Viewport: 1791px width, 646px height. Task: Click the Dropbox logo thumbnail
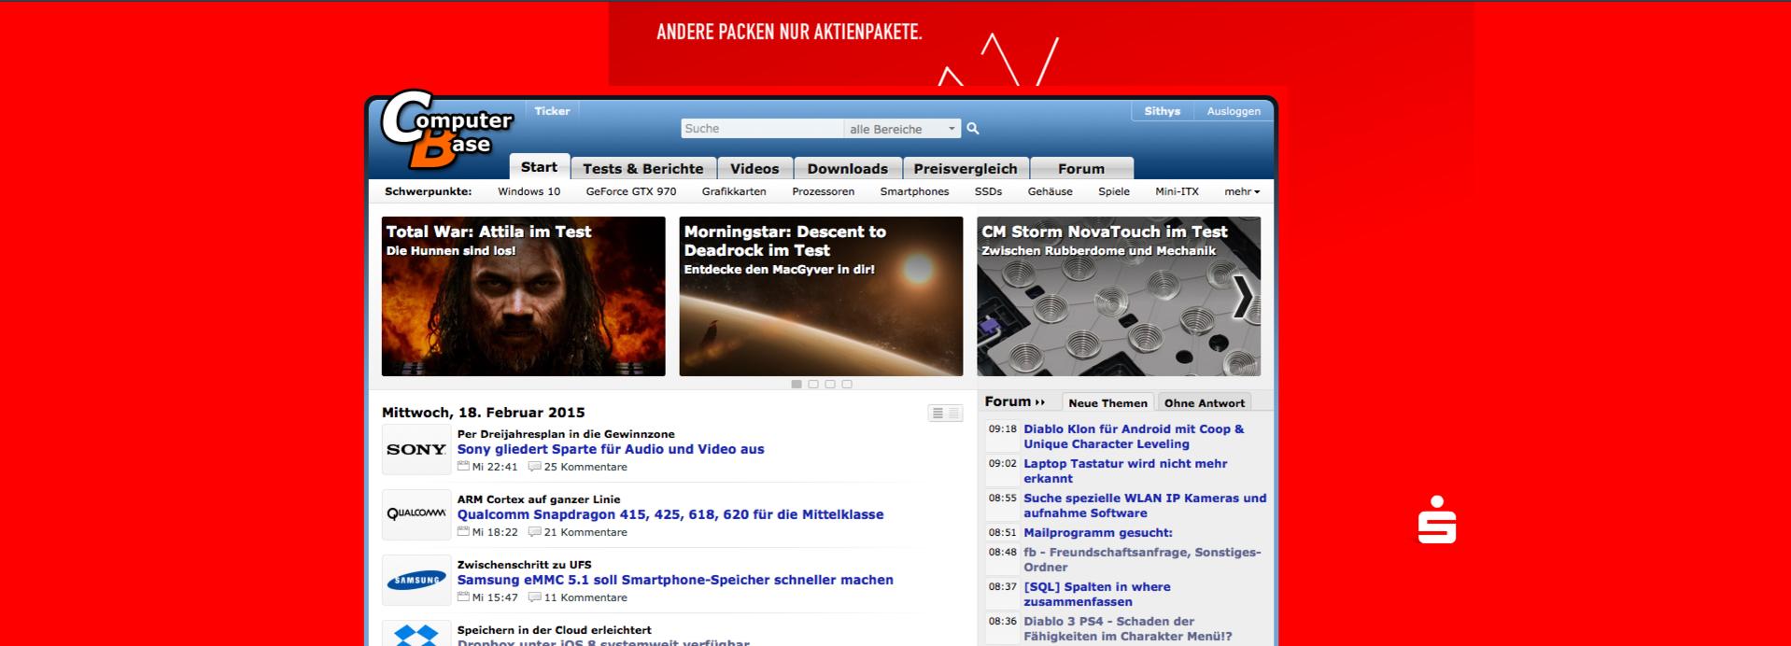click(416, 634)
